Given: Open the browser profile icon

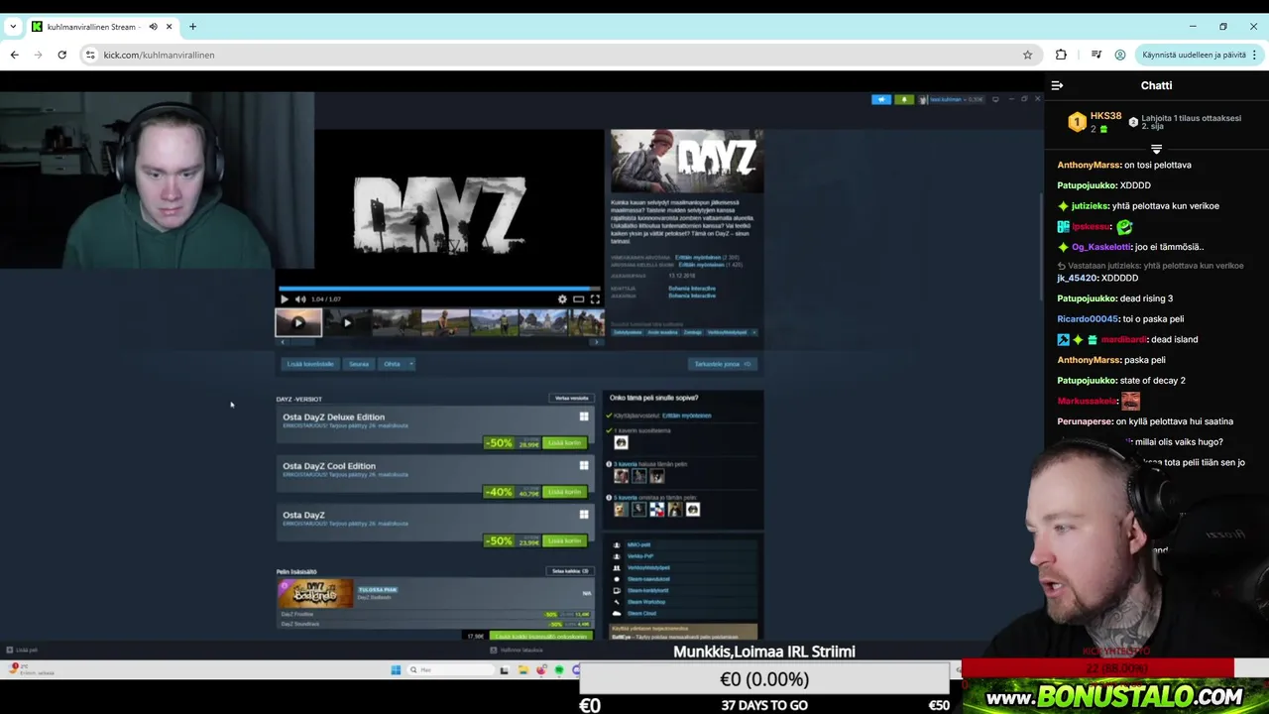Looking at the screenshot, I should [1120, 55].
